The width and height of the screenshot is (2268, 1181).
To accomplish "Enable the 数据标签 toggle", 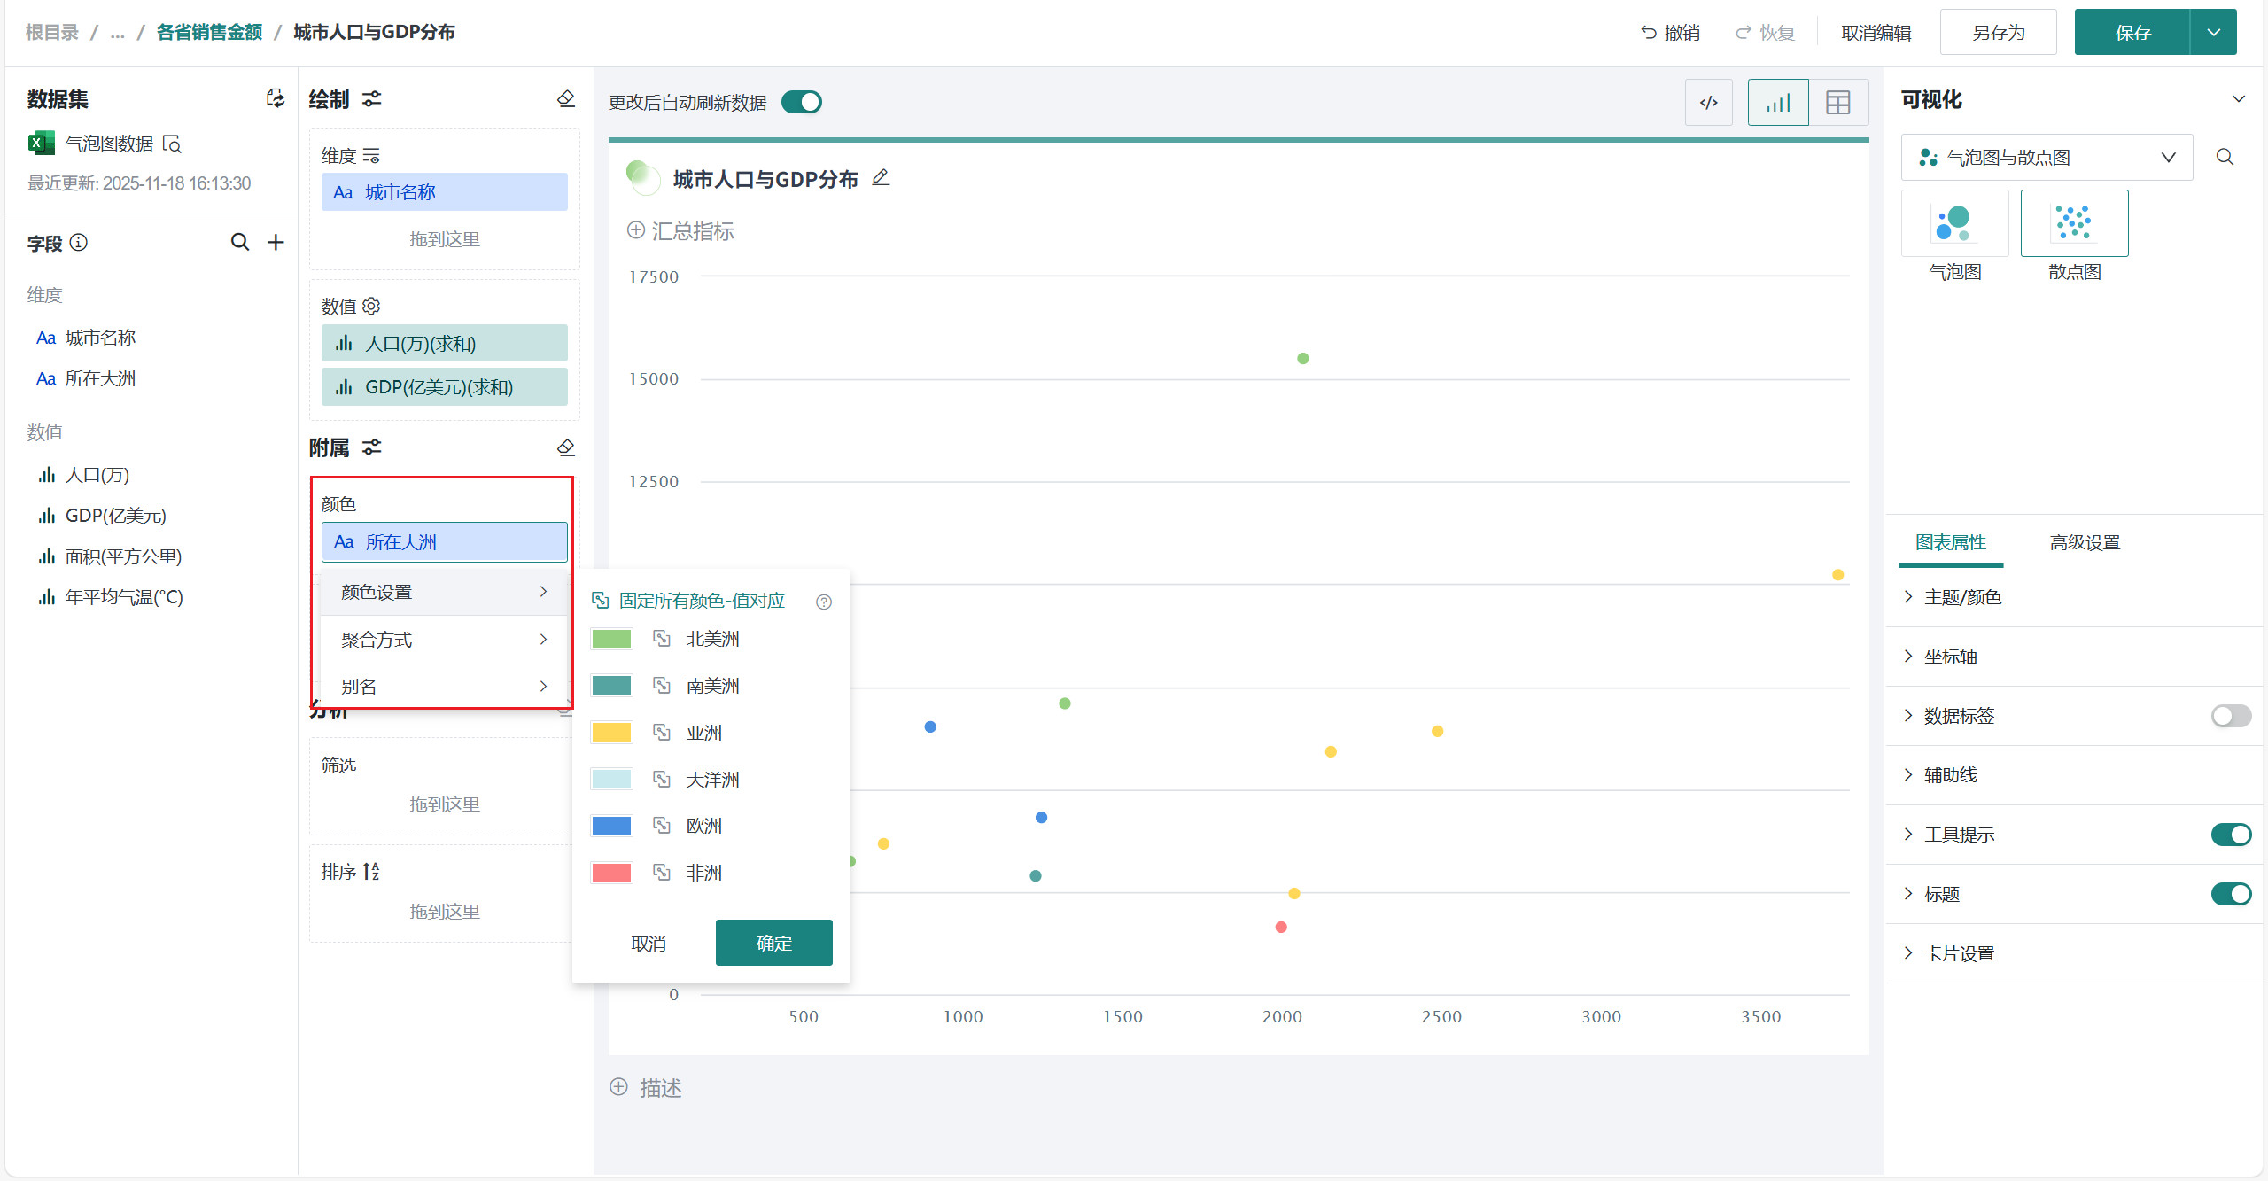I will pos(2230,716).
